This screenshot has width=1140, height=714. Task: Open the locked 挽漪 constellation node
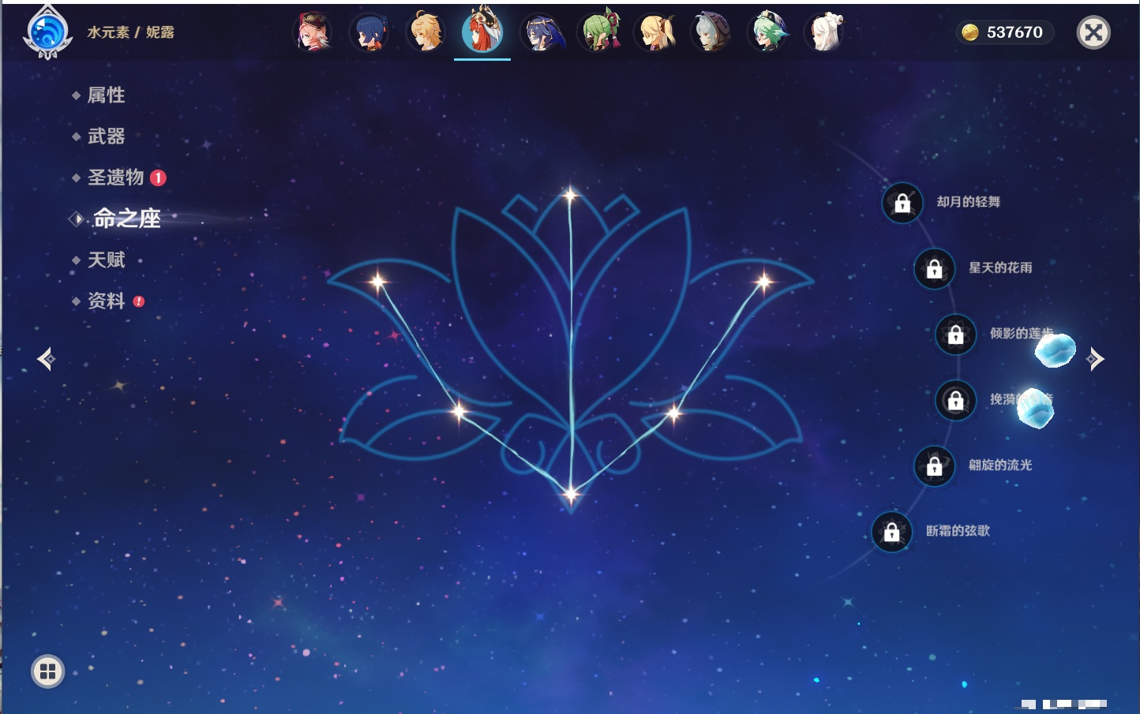tap(956, 400)
